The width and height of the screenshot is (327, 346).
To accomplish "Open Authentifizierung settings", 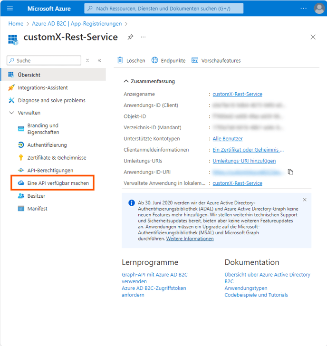I will 47,145.
